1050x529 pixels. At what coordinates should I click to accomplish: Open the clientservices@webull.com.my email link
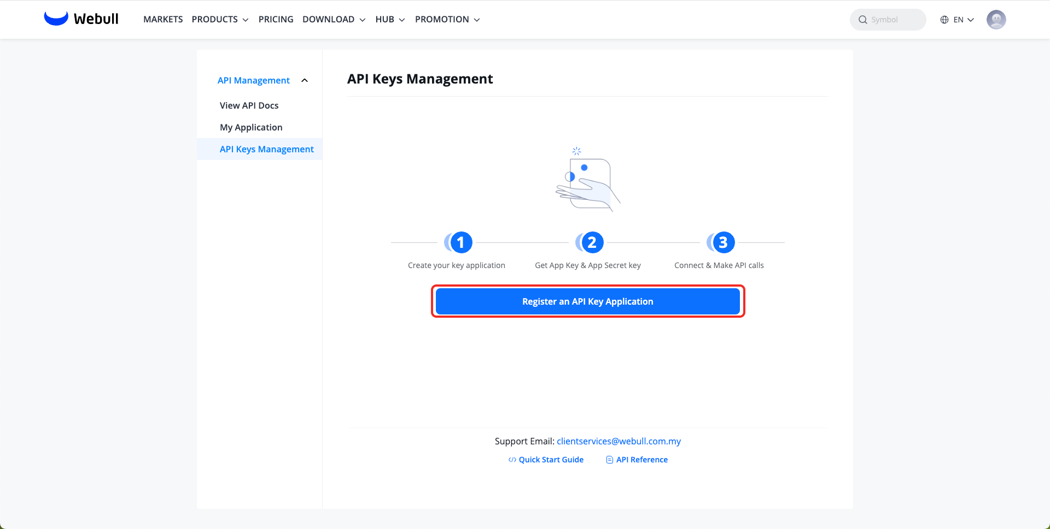point(619,441)
